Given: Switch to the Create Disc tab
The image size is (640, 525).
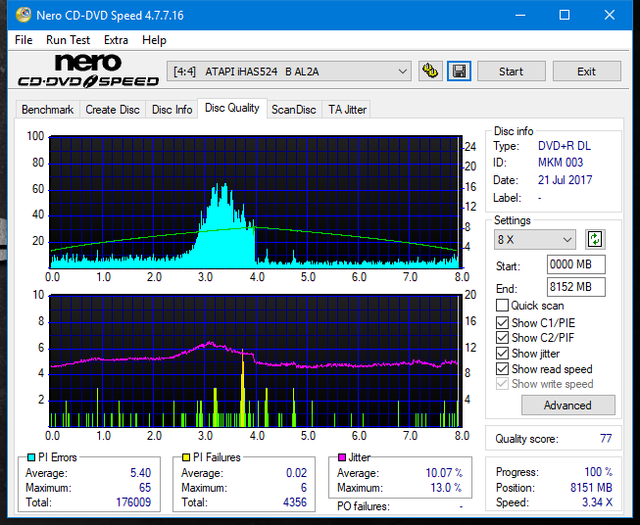Looking at the screenshot, I should coord(113,110).
